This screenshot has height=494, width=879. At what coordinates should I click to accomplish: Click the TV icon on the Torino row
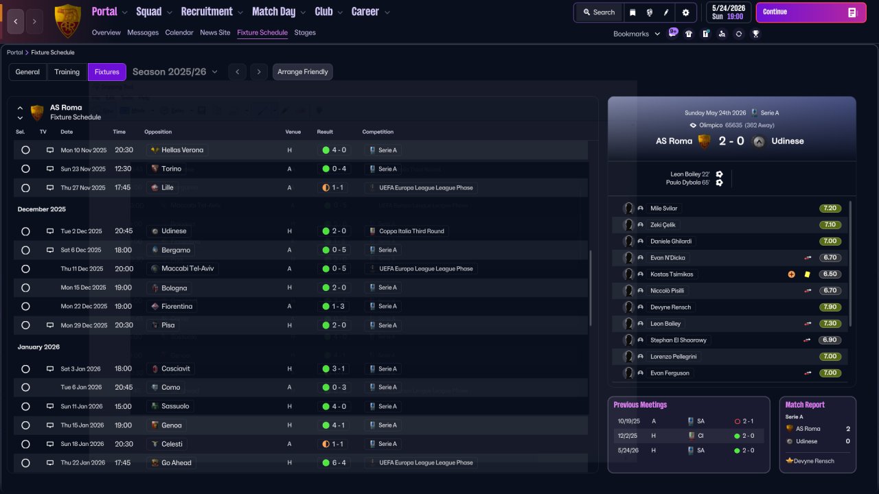pos(50,169)
